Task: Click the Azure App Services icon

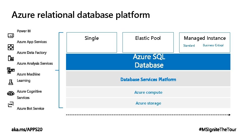Action: [x=11, y=47]
